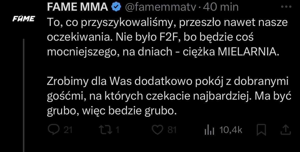Share the tweet using the upload arrow icon
This screenshot has height=152, width=300.
[x=285, y=130]
